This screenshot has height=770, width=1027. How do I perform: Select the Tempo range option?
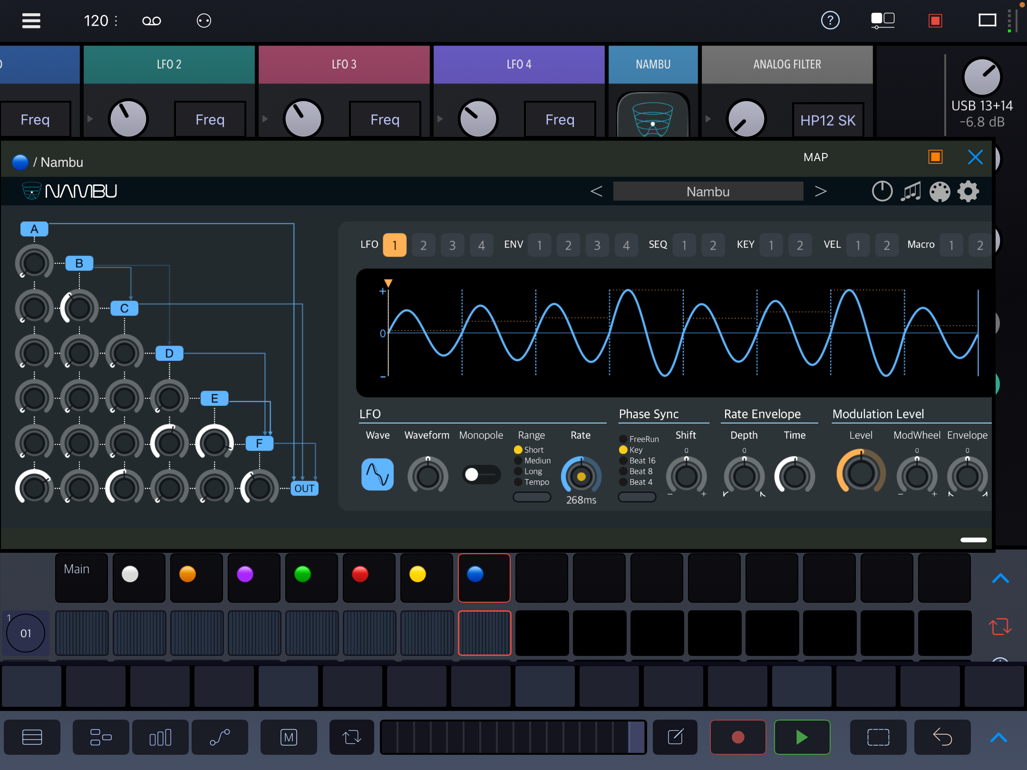tap(532, 482)
